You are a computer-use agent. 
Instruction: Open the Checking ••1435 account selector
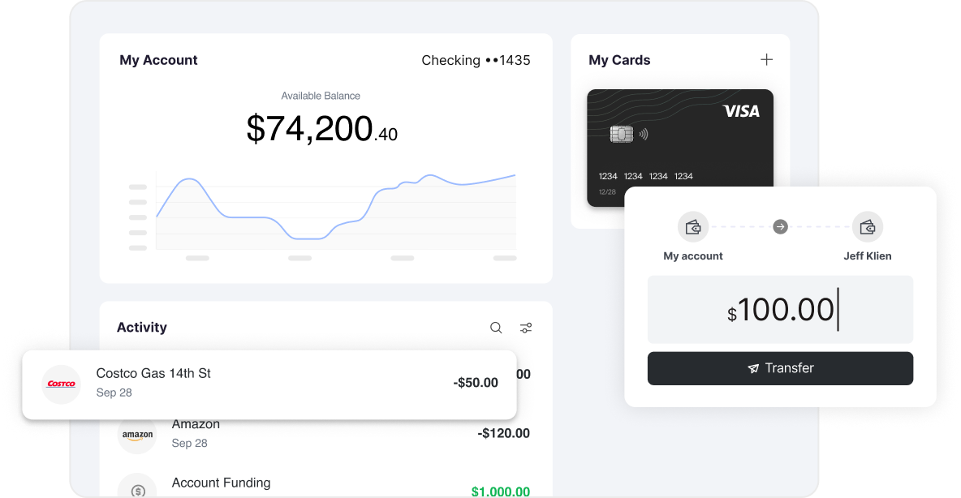pos(476,60)
